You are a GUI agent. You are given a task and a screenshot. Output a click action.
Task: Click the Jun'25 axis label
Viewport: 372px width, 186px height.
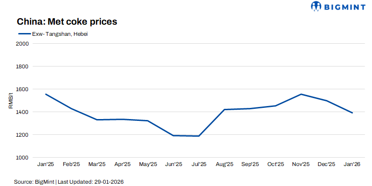coord(173,164)
